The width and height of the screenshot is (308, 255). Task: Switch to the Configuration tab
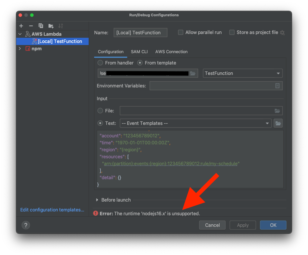point(111,52)
